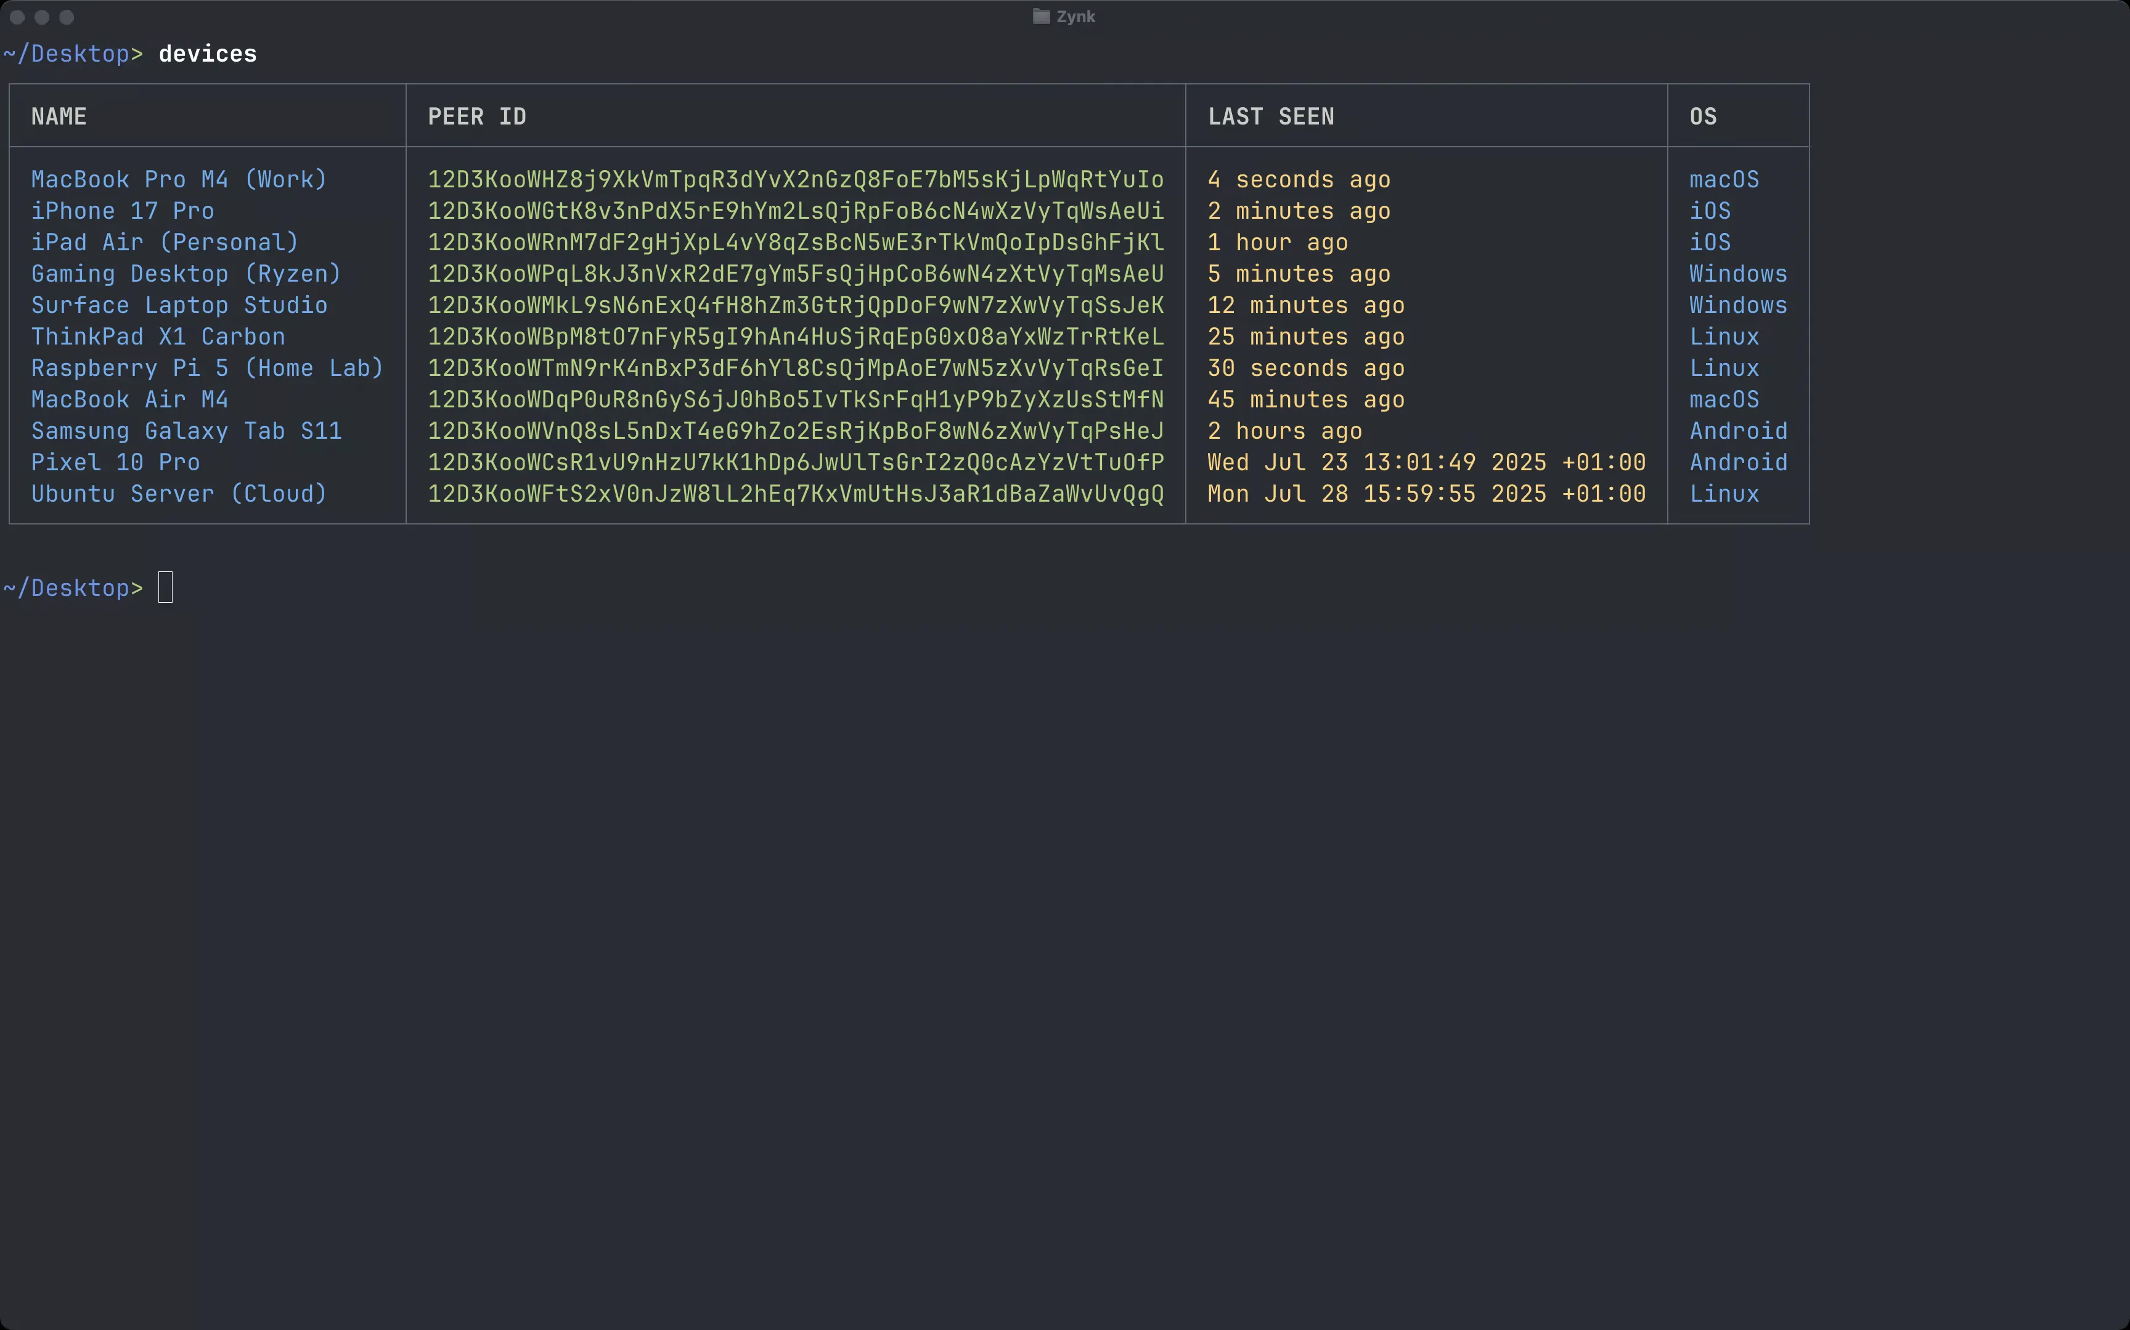This screenshot has width=2130, height=1330.
Task: Click the ThinkPad X1 Carbon peer ID
Action: (795, 337)
